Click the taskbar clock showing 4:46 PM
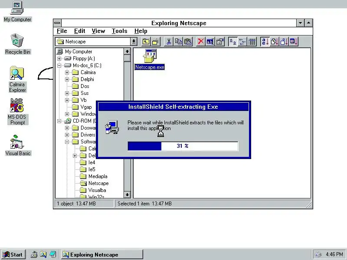 (x=334, y=254)
